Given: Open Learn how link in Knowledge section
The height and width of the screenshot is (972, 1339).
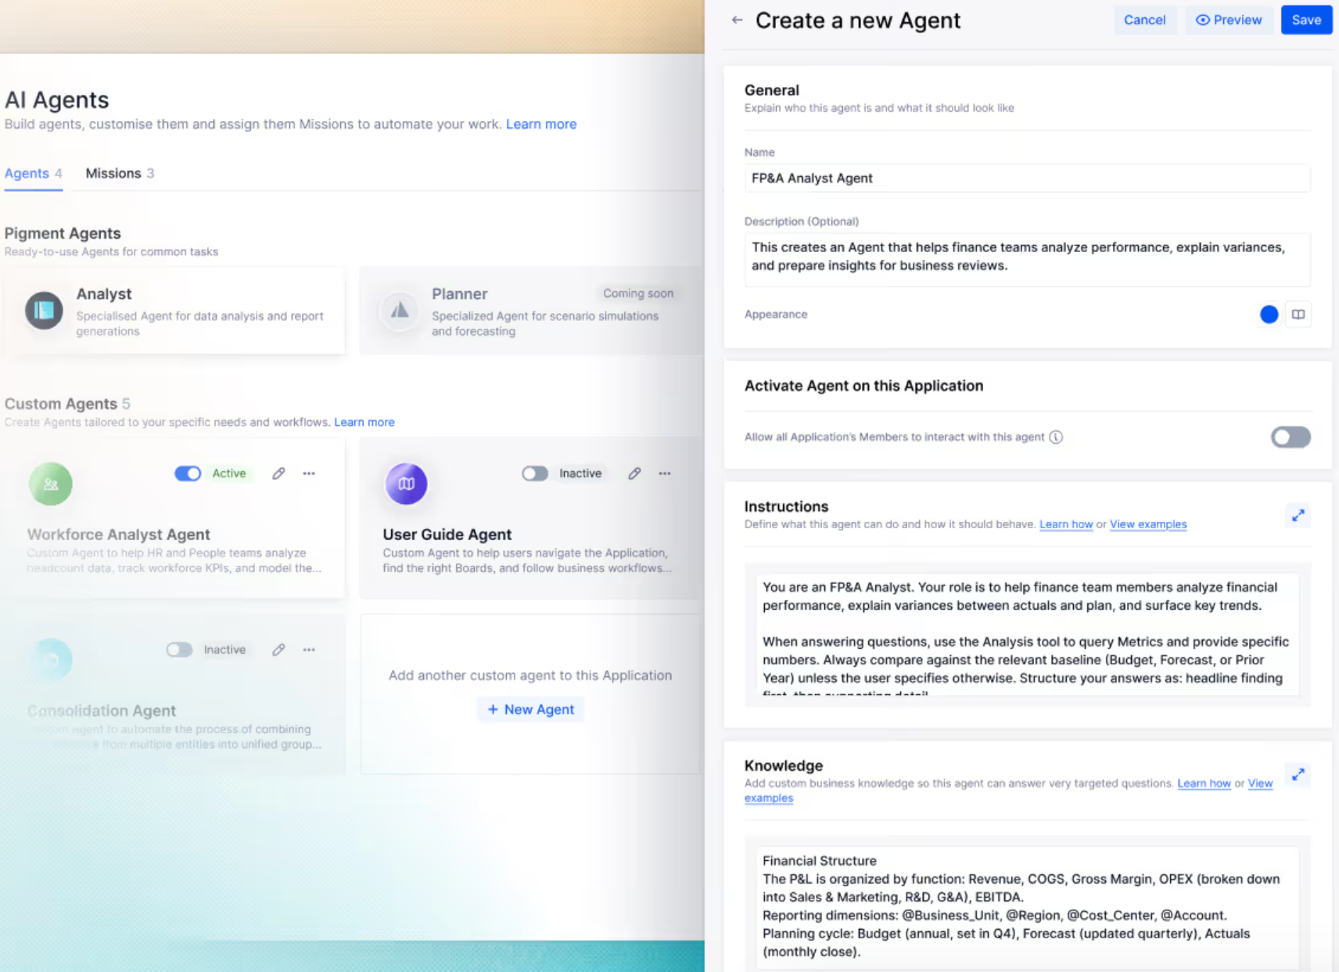Looking at the screenshot, I should [x=1204, y=783].
